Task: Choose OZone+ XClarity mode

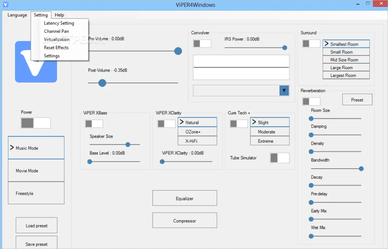Action: tap(197, 132)
